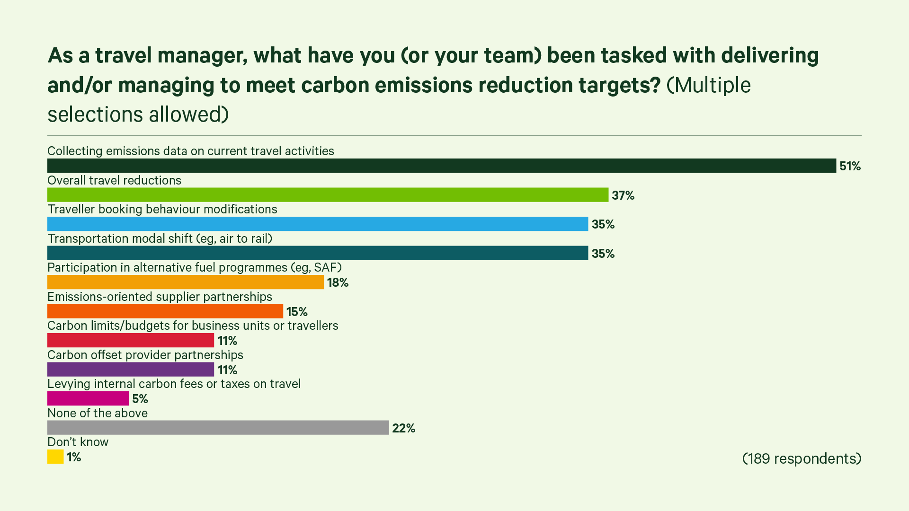The image size is (909, 511).
Task: Click the grey None of the above bar
Action: (x=218, y=428)
